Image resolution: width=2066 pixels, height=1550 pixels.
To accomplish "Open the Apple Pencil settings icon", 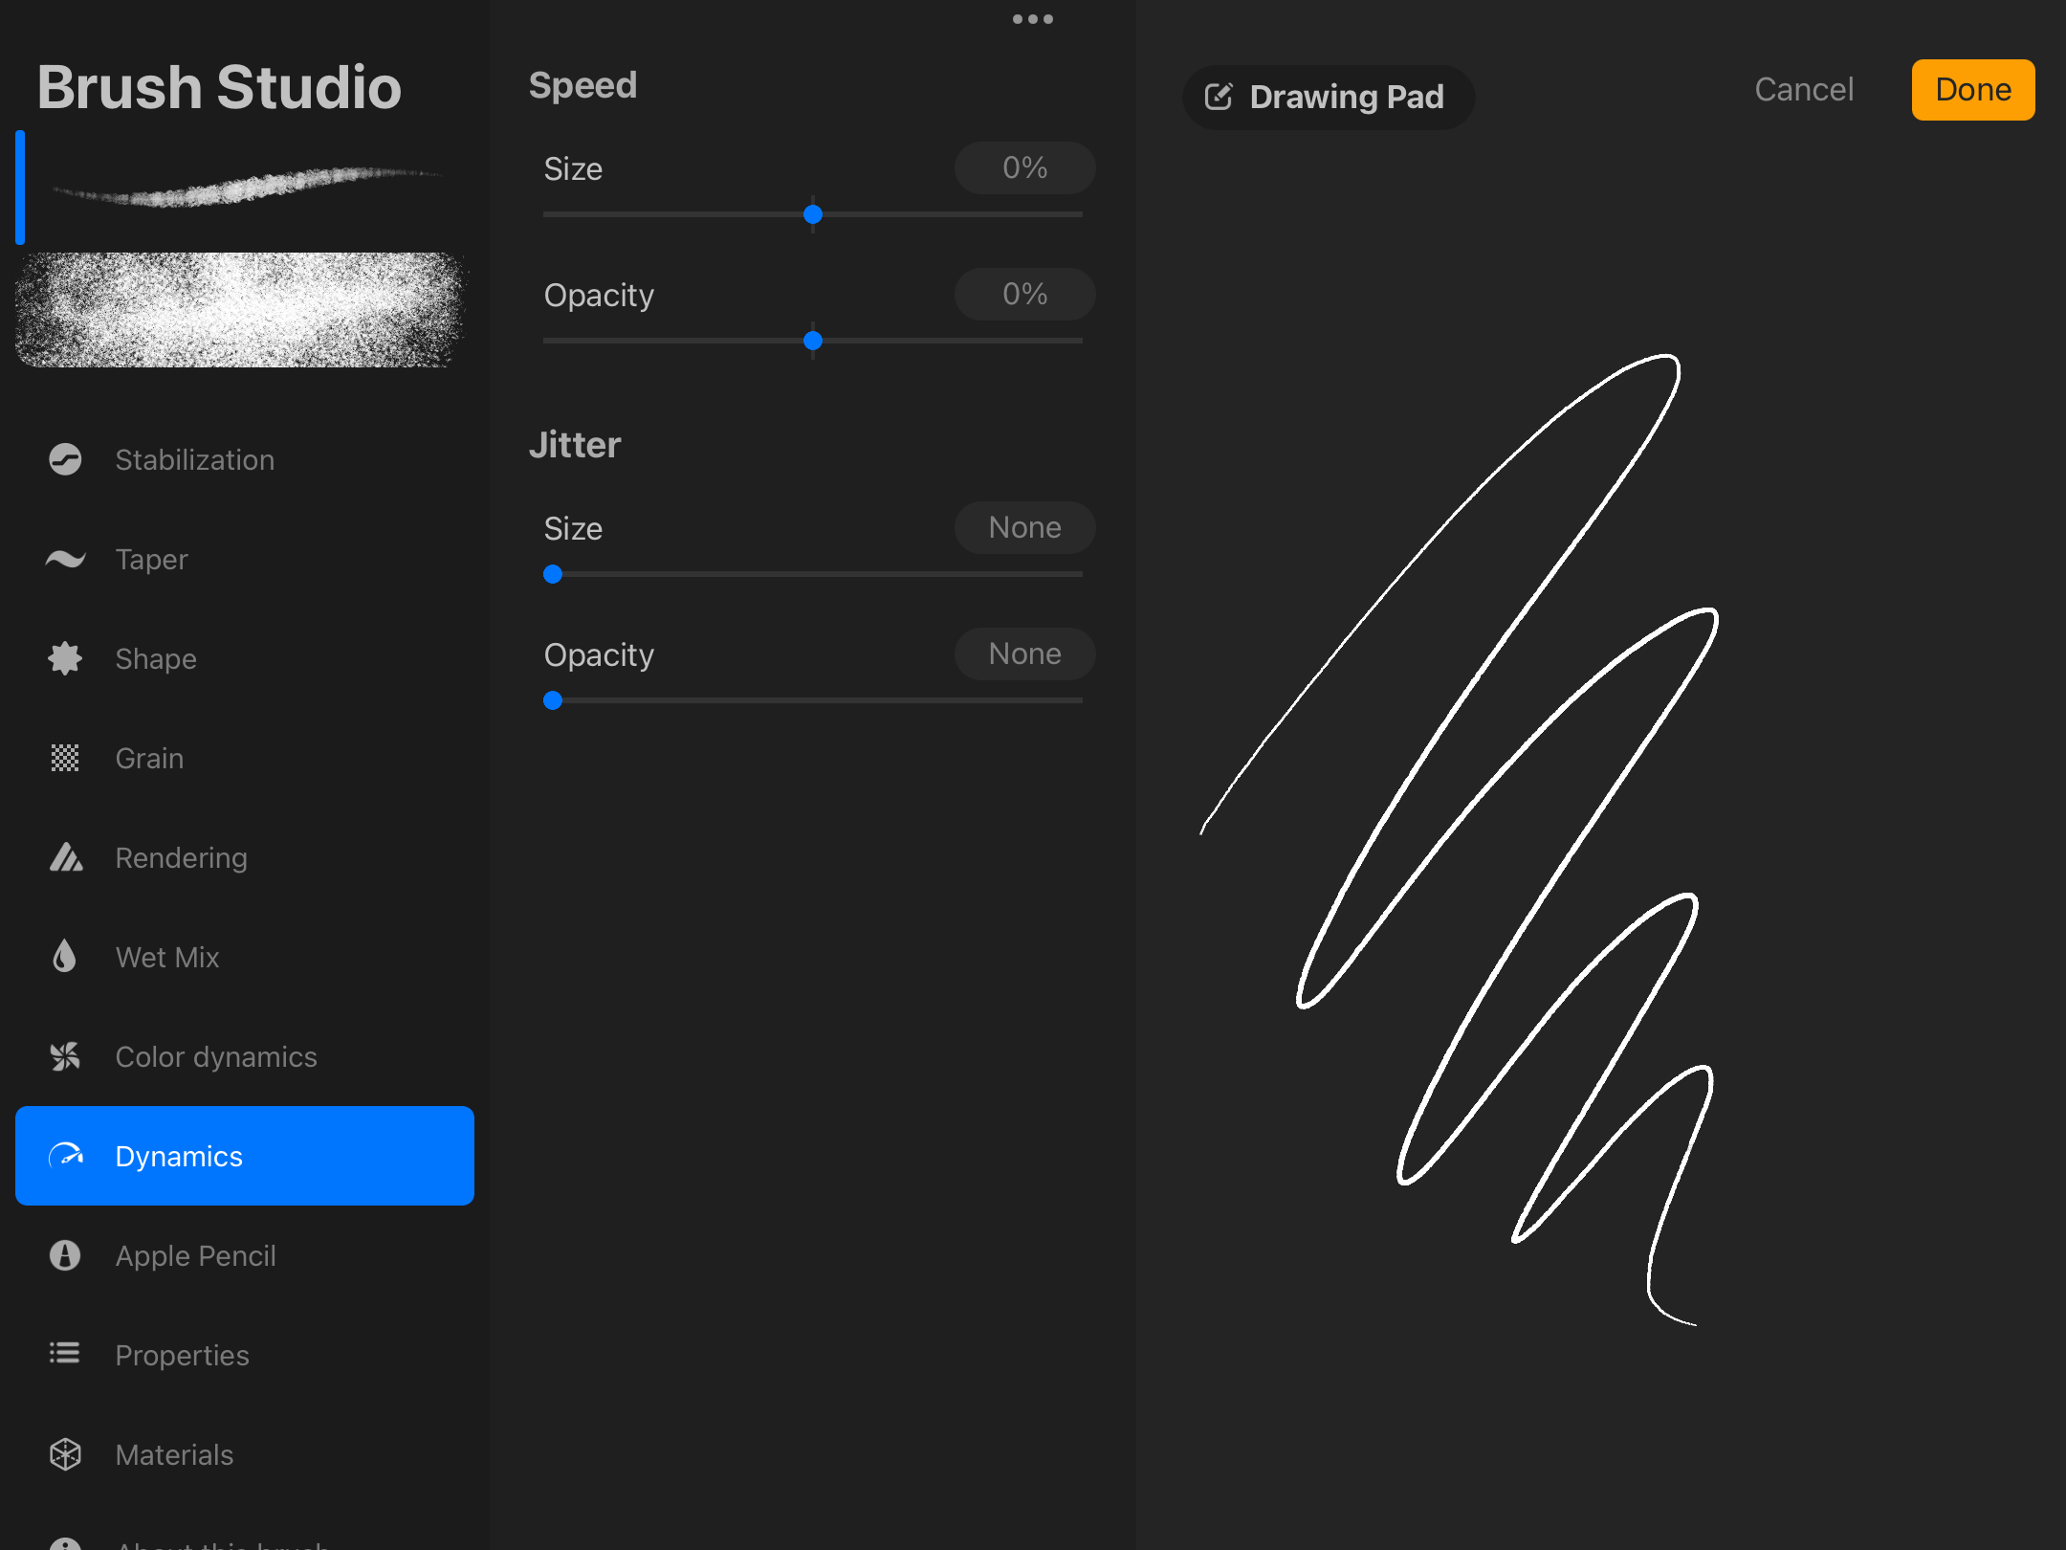I will (65, 1255).
